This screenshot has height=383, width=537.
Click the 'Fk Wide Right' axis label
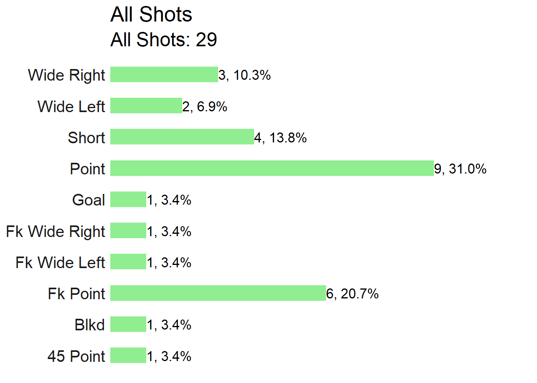56,231
